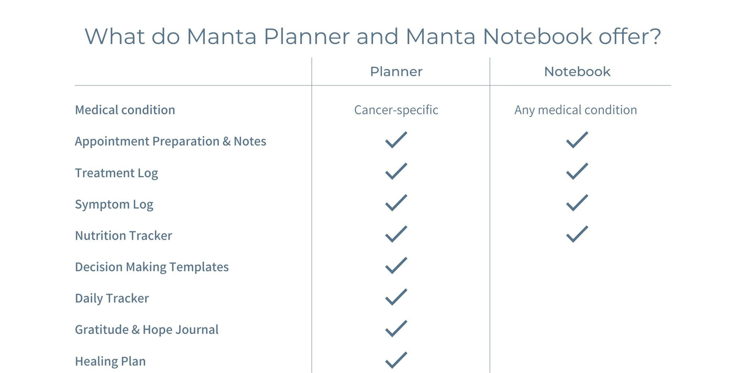Image resolution: width=746 pixels, height=373 pixels.
Task: Select the Cancer-specific text
Action: click(396, 110)
